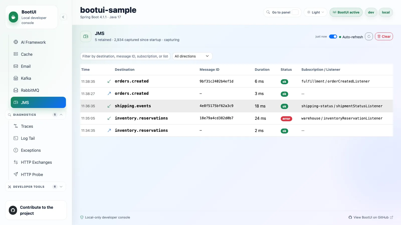Open View BootUI on GitHub link
Screen dimensions: 401x225
tap(371, 217)
